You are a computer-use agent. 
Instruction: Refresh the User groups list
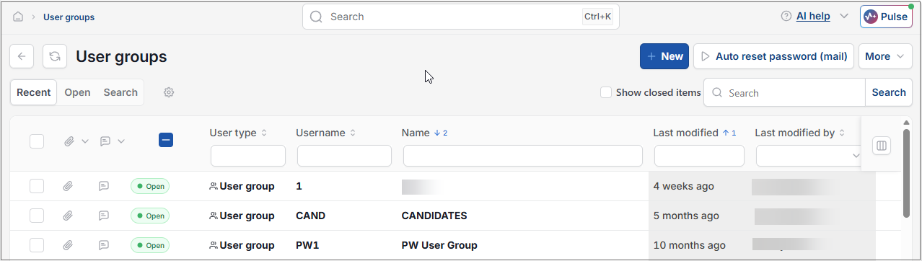(x=55, y=56)
